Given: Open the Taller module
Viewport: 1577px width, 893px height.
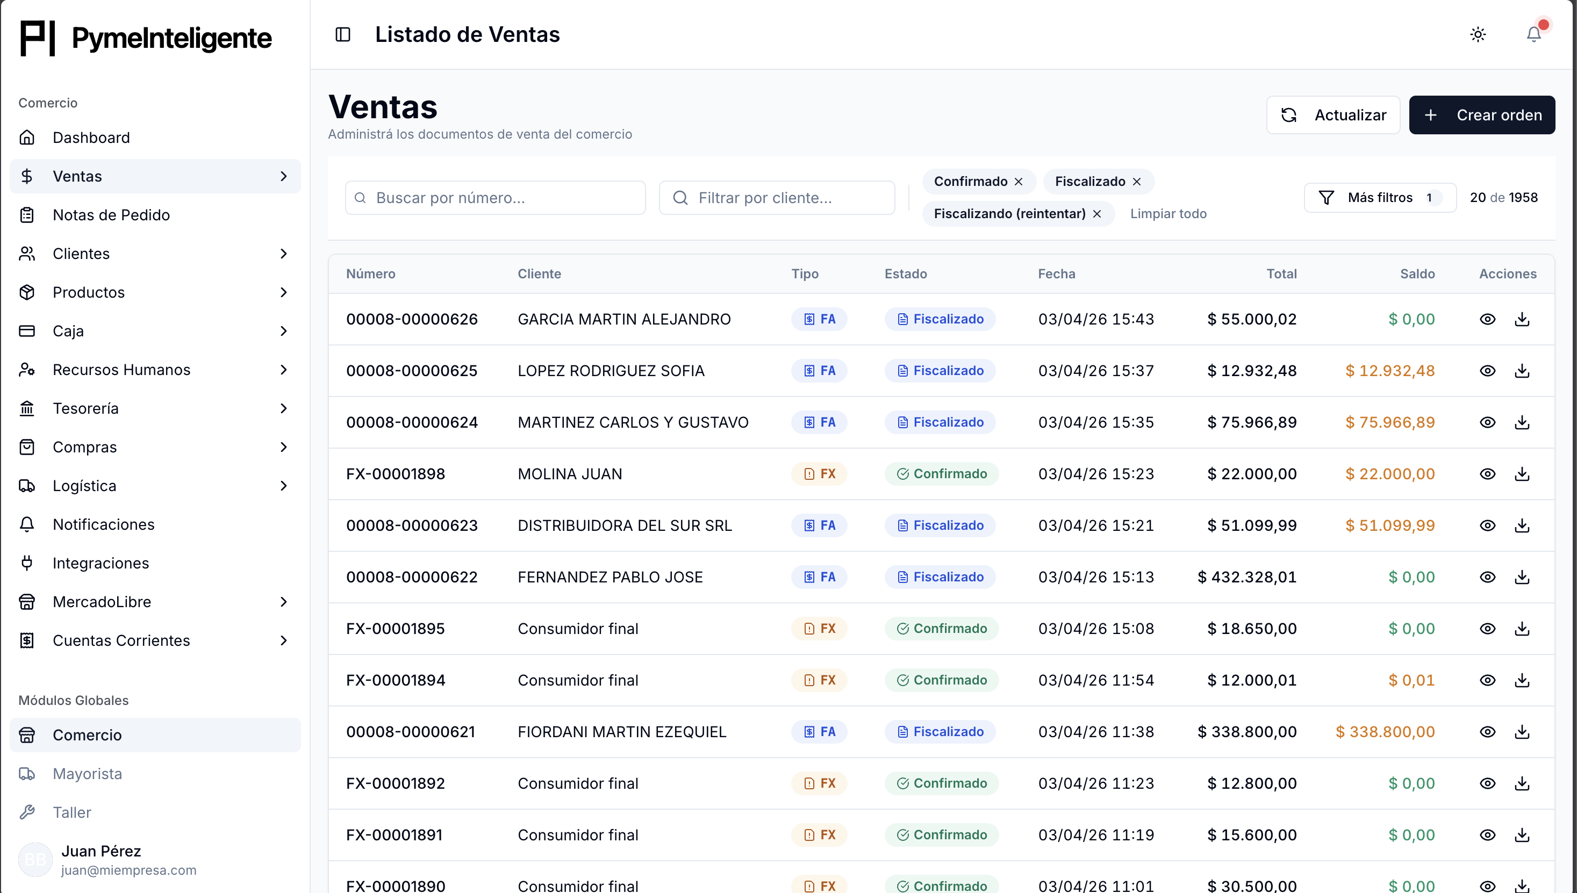Looking at the screenshot, I should point(71,812).
